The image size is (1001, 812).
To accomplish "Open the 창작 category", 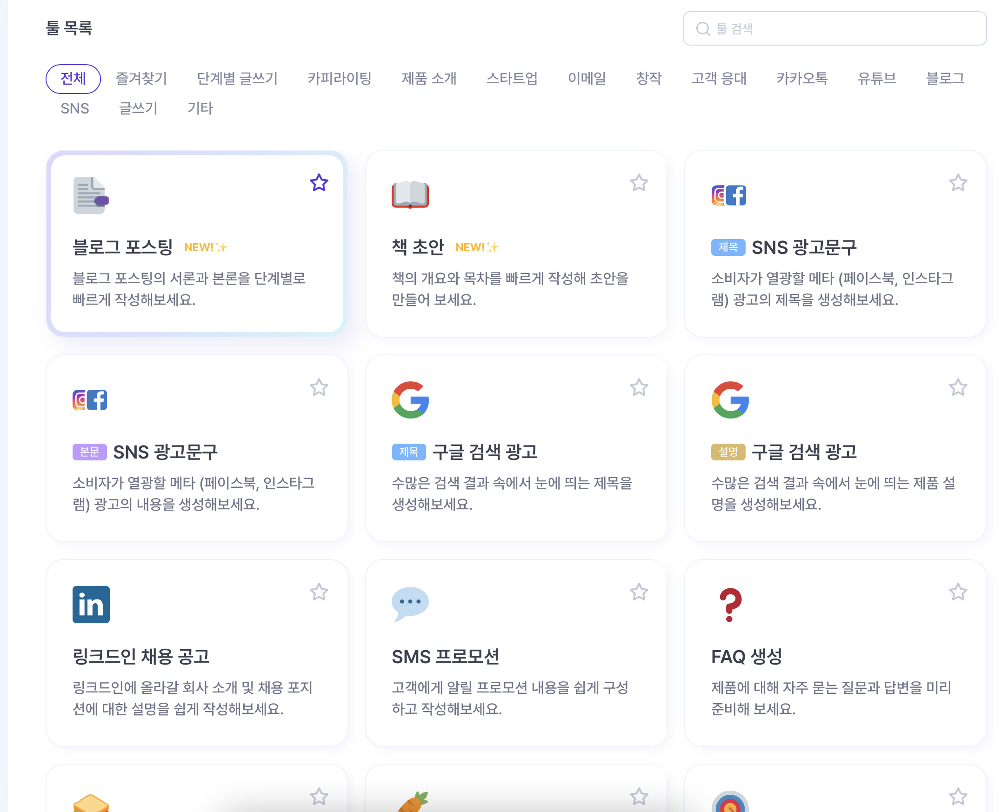I will (648, 79).
